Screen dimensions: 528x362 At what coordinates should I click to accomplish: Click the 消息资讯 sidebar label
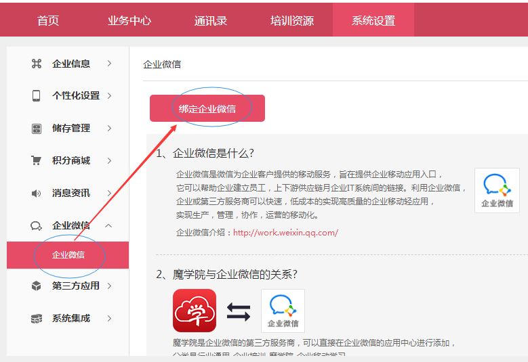pos(71,193)
